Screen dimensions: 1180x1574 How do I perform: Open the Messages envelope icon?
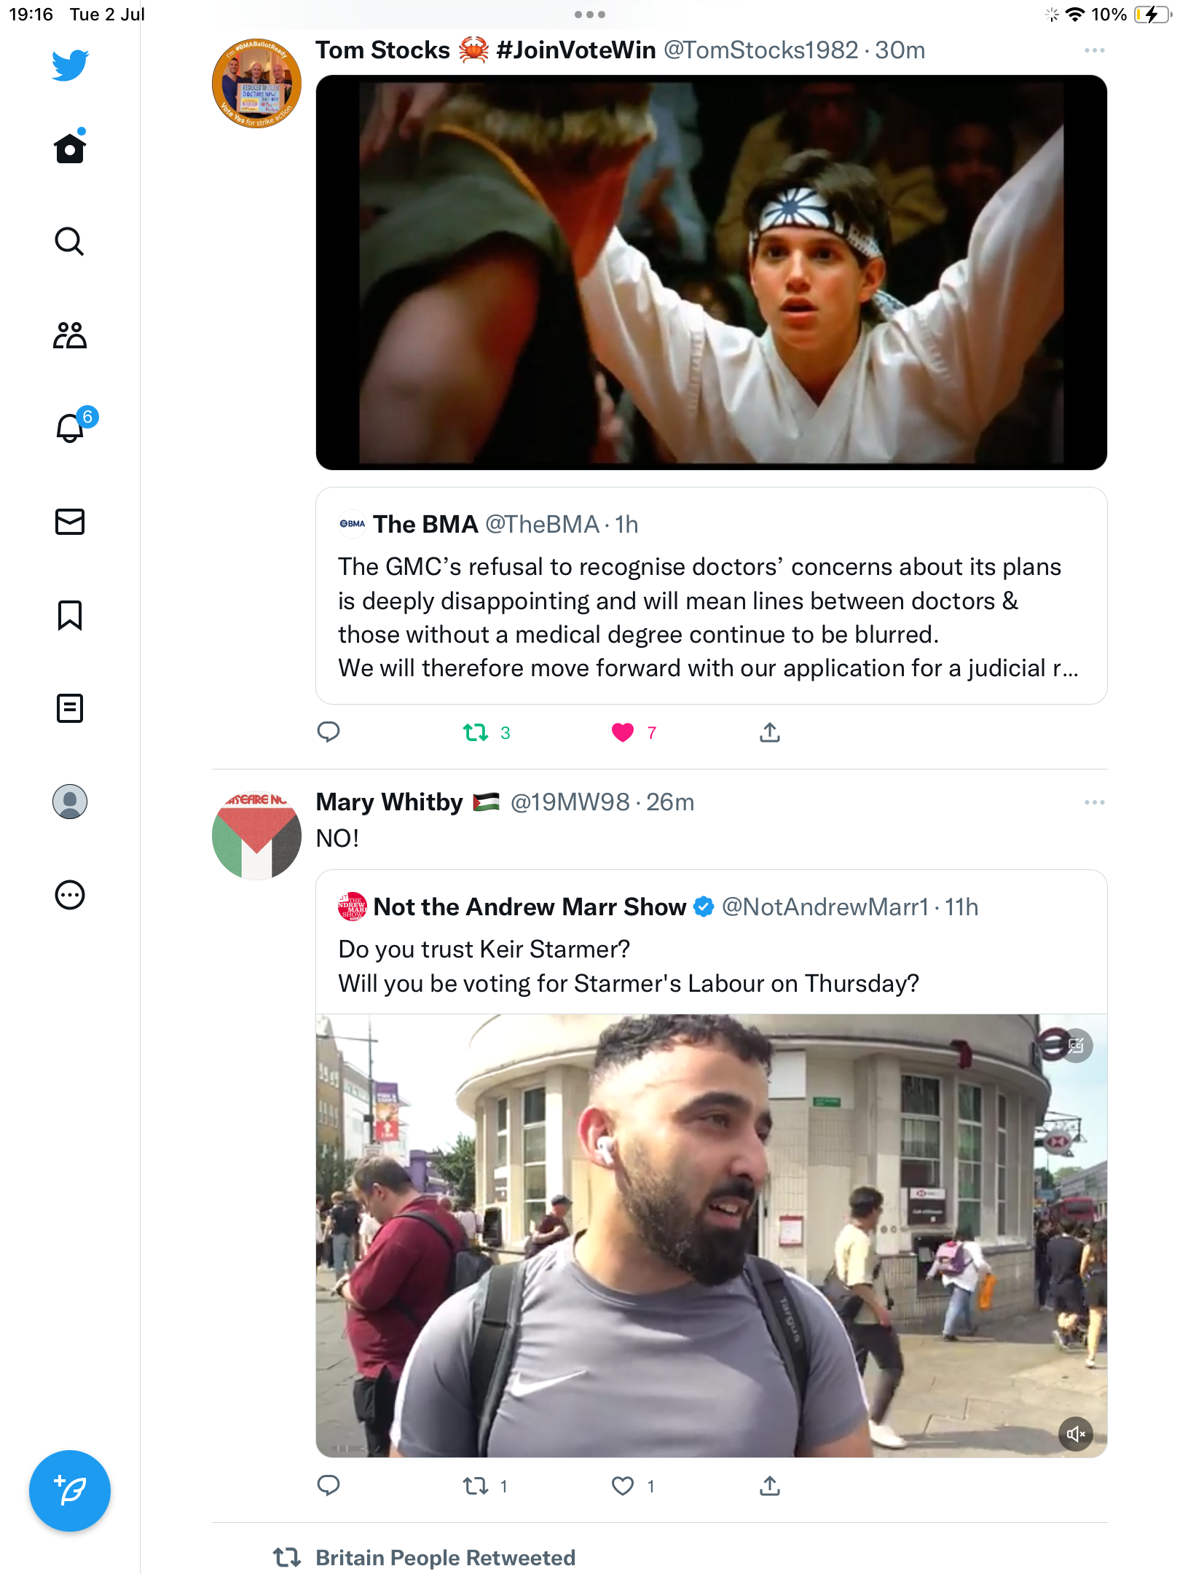pos(70,522)
